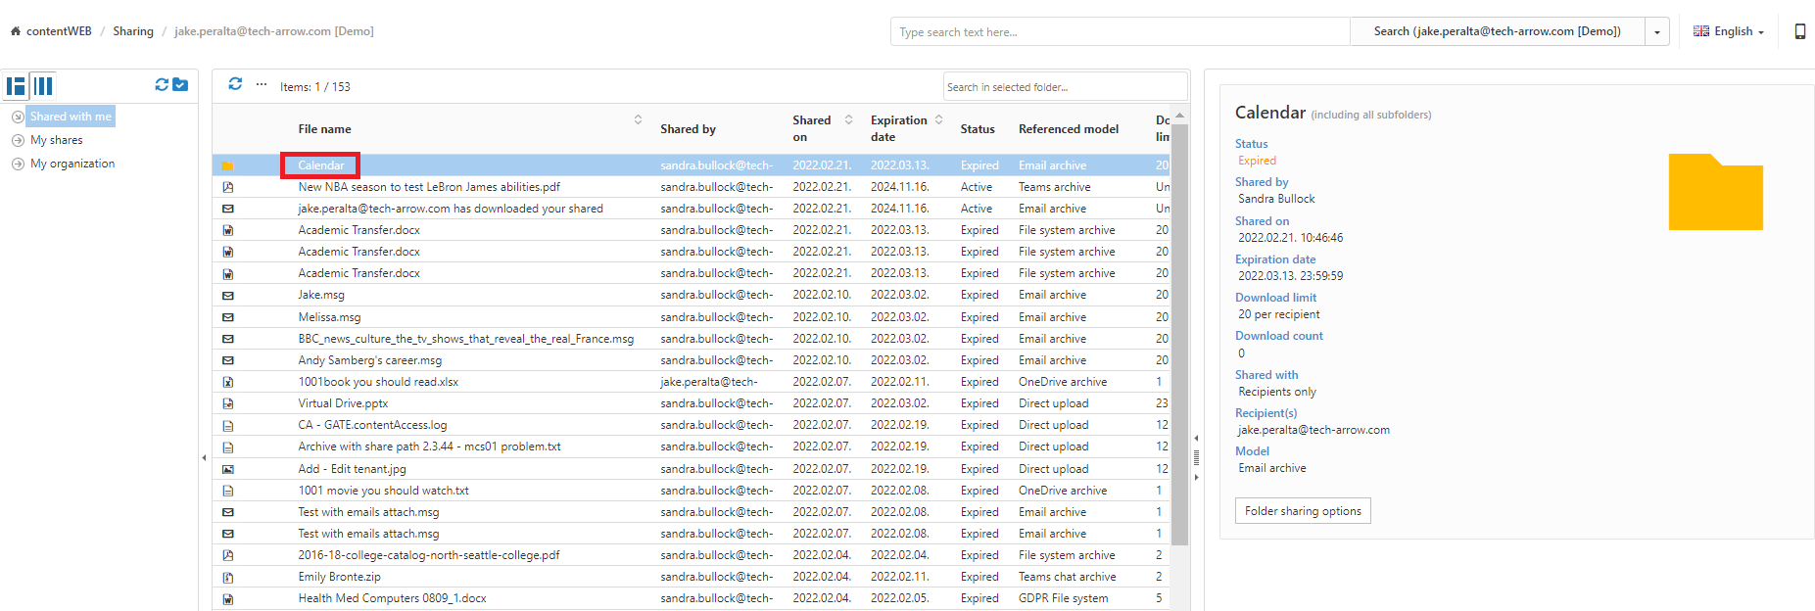The height and width of the screenshot is (611, 1815).
Task: Switch to the tree-and-list layout view
Action: tap(16, 86)
